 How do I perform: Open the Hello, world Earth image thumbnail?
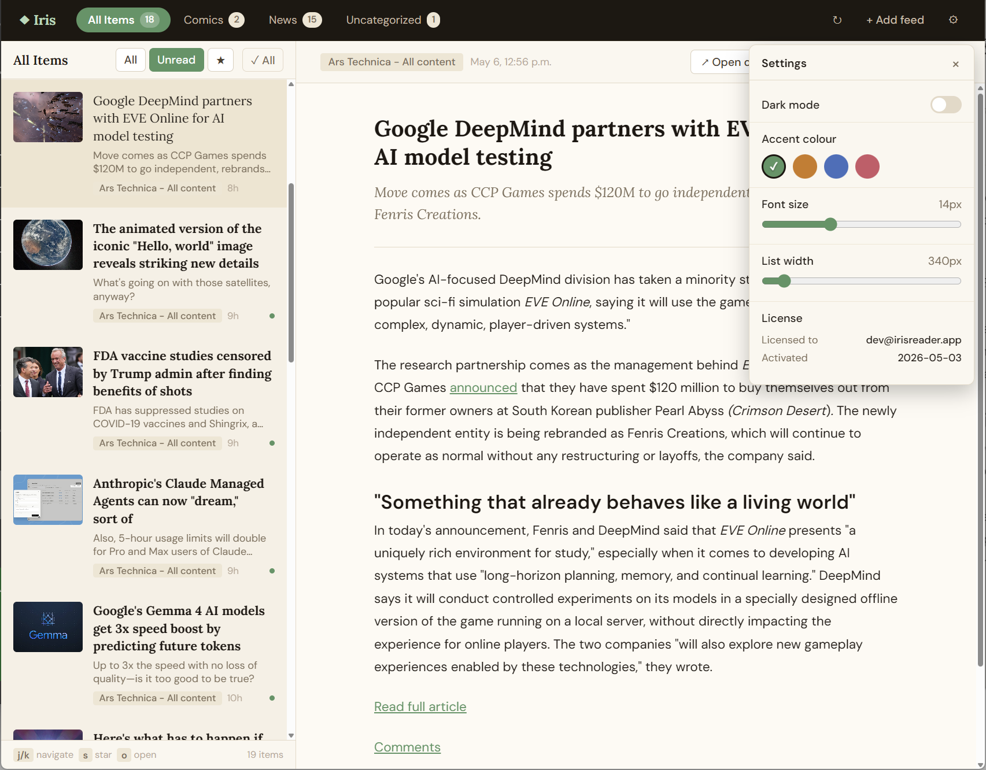click(x=48, y=245)
